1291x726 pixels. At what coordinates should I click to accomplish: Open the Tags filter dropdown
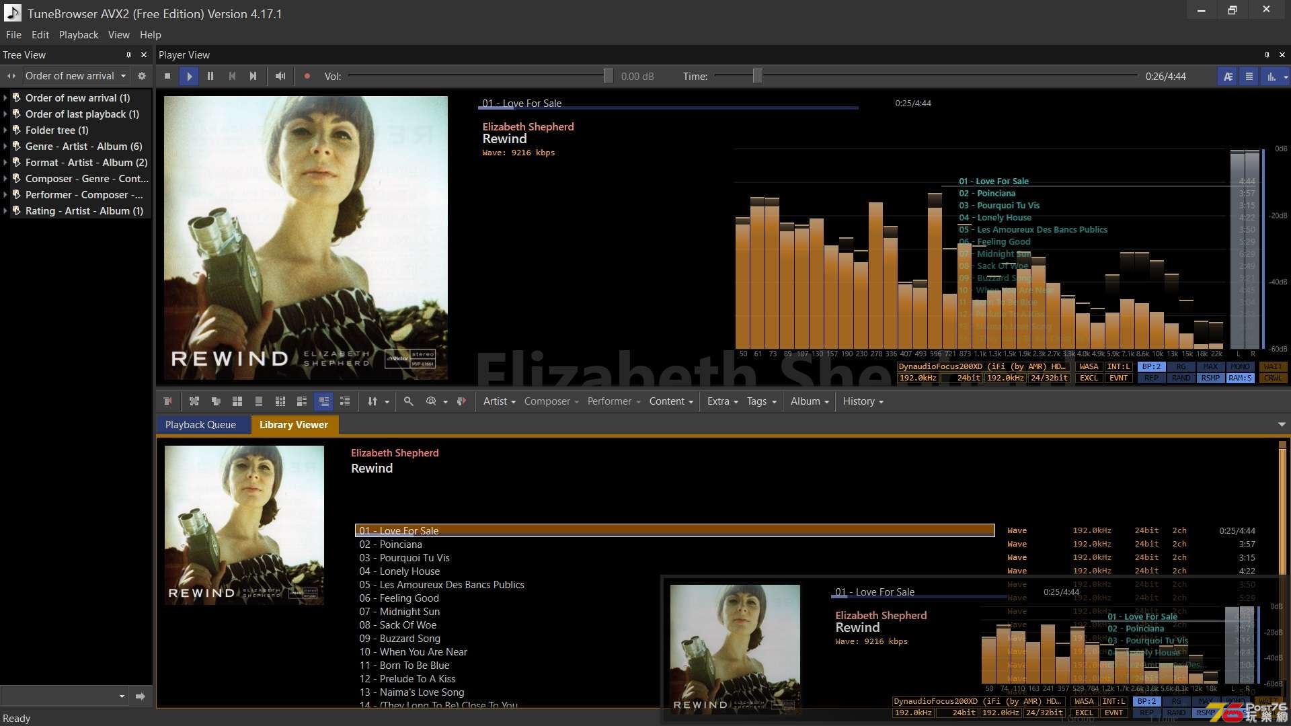point(761,401)
